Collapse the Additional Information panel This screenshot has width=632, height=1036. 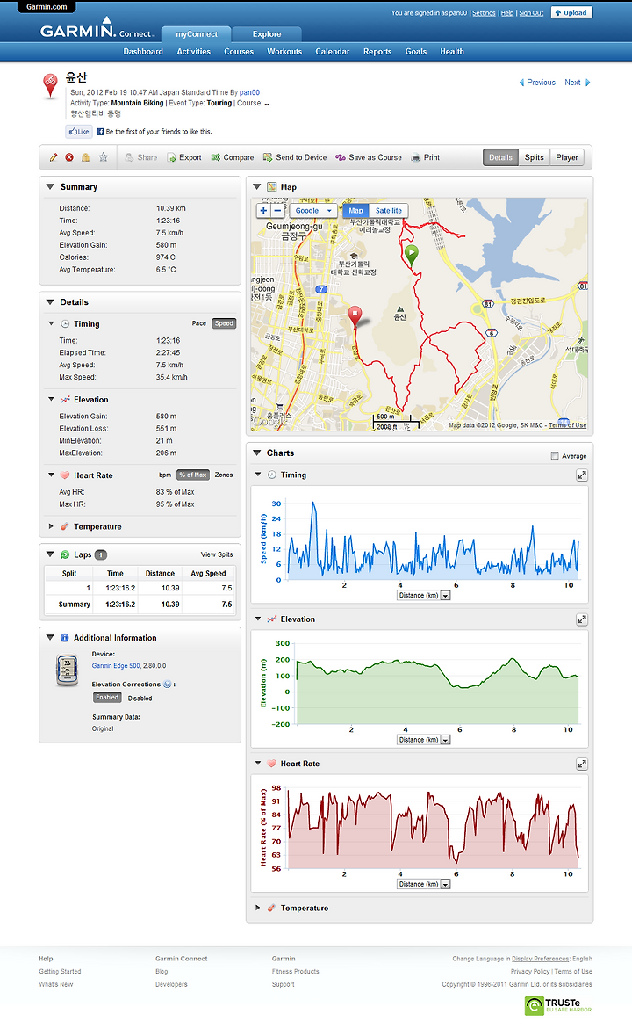[x=50, y=638]
